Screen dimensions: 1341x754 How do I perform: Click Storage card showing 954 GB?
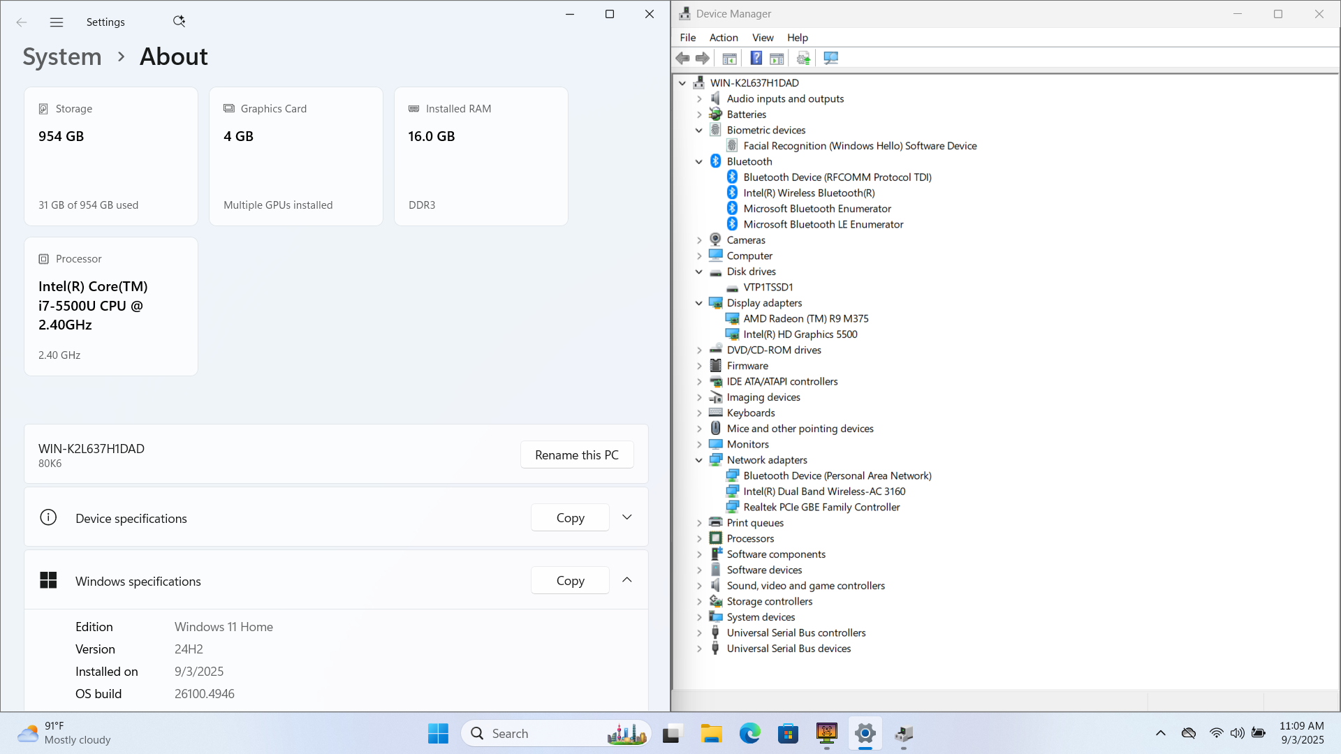point(111,156)
